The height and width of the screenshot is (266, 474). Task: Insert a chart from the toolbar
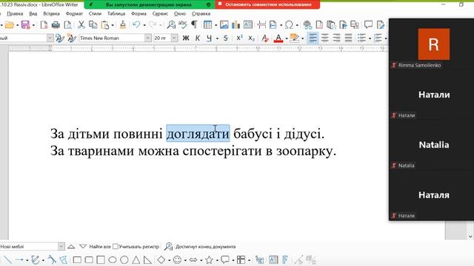click(x=236, y=24)
